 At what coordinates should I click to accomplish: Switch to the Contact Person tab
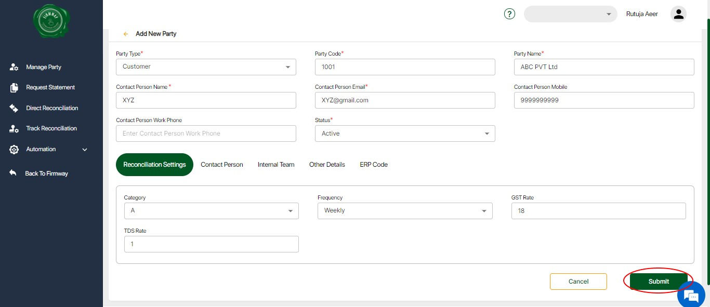pyautogui.click(x=222, y=165)
